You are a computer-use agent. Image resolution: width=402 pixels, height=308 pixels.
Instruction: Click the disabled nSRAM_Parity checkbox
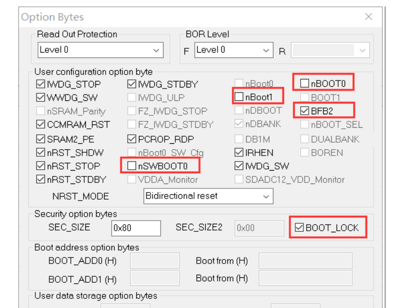pos(41,111)
